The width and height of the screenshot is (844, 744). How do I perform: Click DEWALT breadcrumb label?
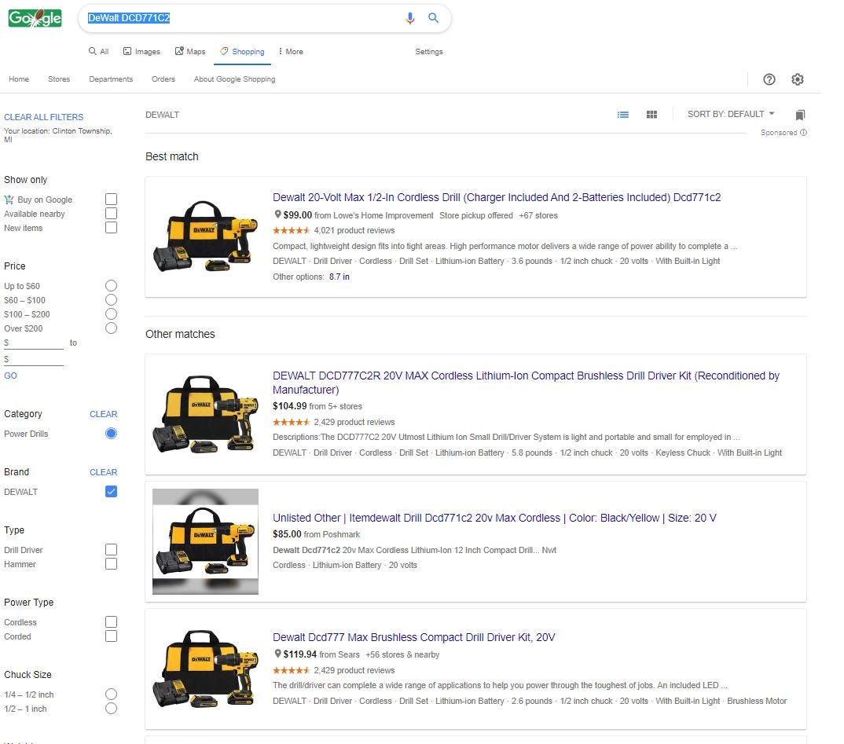pyautogui.click(x=162, y=115)
